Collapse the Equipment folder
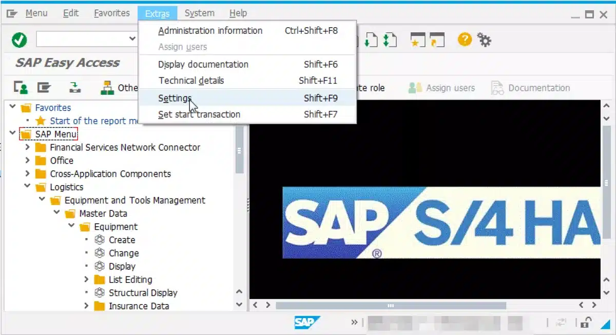 [x=72, y=227]
